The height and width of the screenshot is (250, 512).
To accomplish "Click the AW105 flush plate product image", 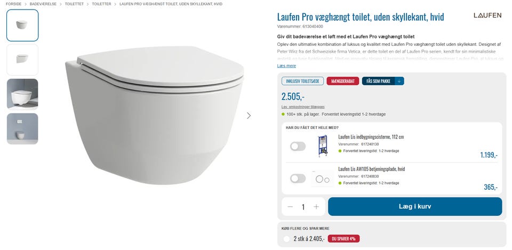I will click(322, 179).
